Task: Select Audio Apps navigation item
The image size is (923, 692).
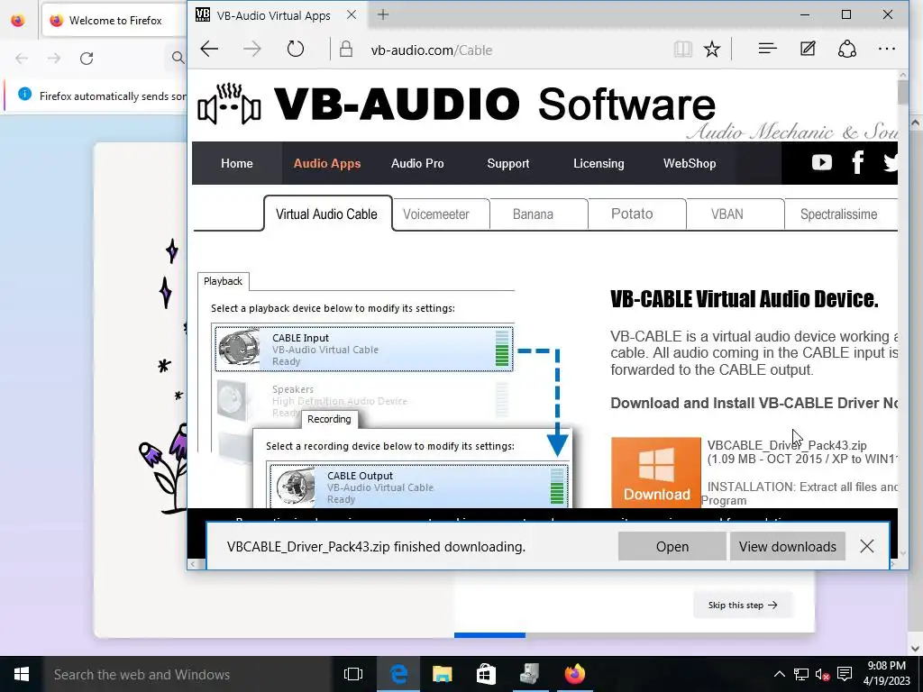Action: tap(326, 164)
